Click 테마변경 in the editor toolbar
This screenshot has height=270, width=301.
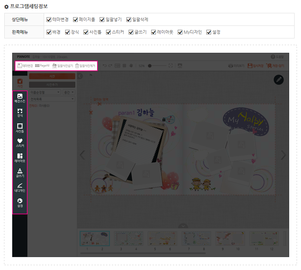pos(25,66)
